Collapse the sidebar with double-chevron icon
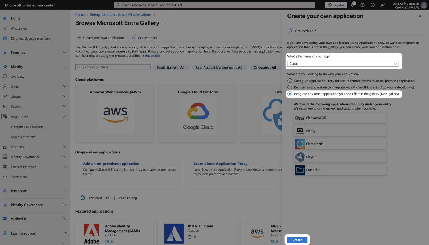 pos(64,243)
